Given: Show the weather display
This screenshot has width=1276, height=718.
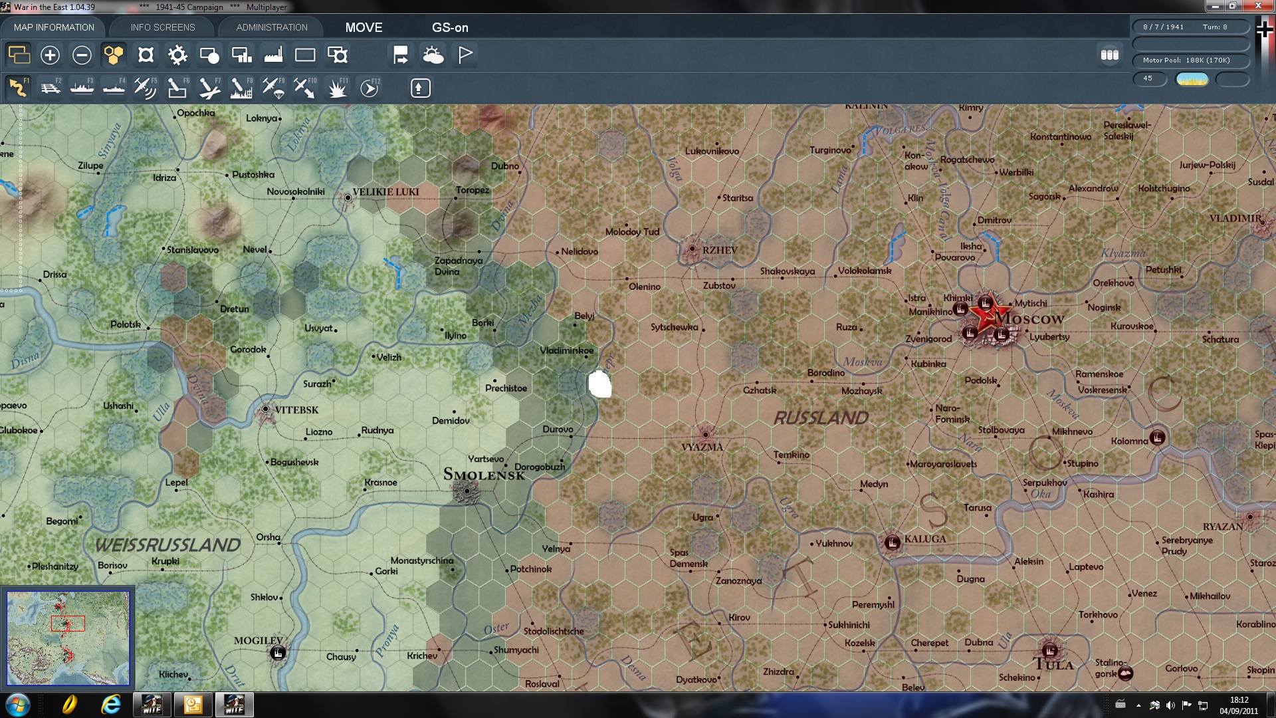Looking at the screenshot, I should pyautogui.click(x=433, y=55).
